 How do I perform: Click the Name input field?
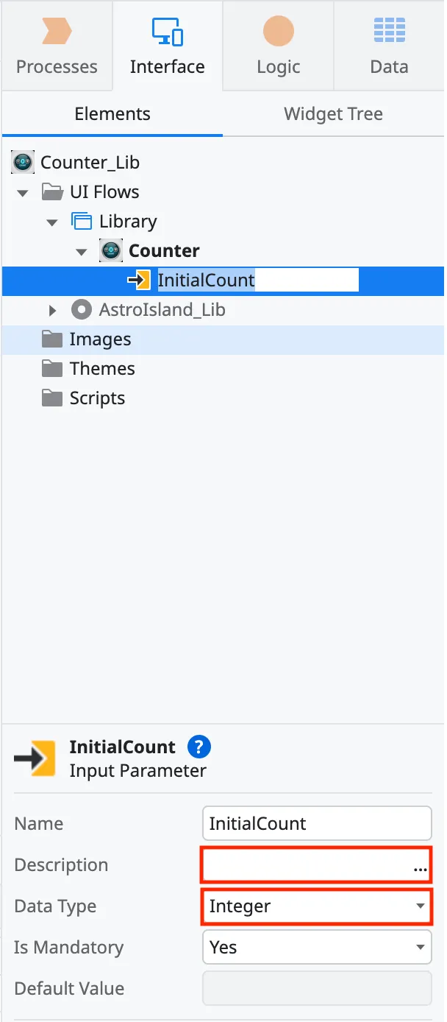pos(316,823)
